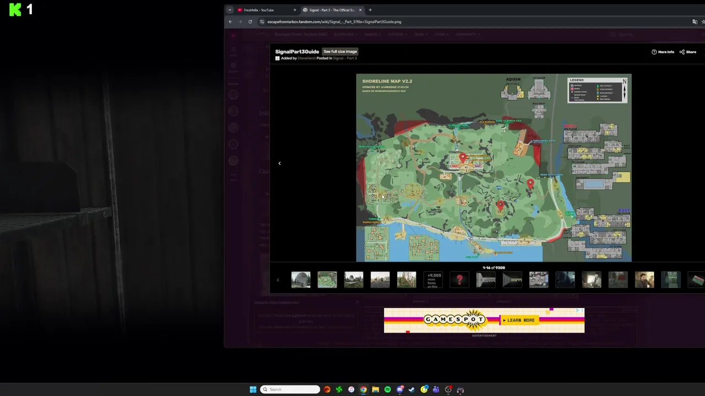Screen dimensions: 705x396
Task: Go back in Chrome browser
Action: point(230,21)
